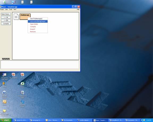Image resolution: width=153 pixels, height=122 pixels.
Task: Click the Compile button in sidebar
Action: click(6, 24)
